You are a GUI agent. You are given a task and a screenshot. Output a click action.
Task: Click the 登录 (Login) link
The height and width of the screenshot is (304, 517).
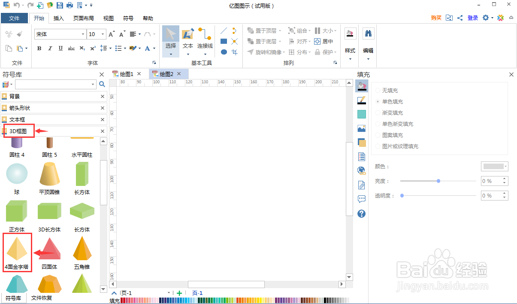[472, 18]
